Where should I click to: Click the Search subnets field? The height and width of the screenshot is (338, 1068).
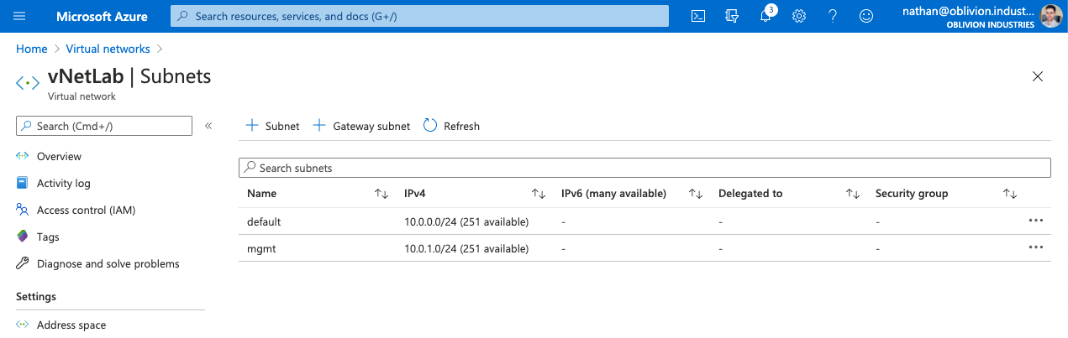[x=644, y=168]
